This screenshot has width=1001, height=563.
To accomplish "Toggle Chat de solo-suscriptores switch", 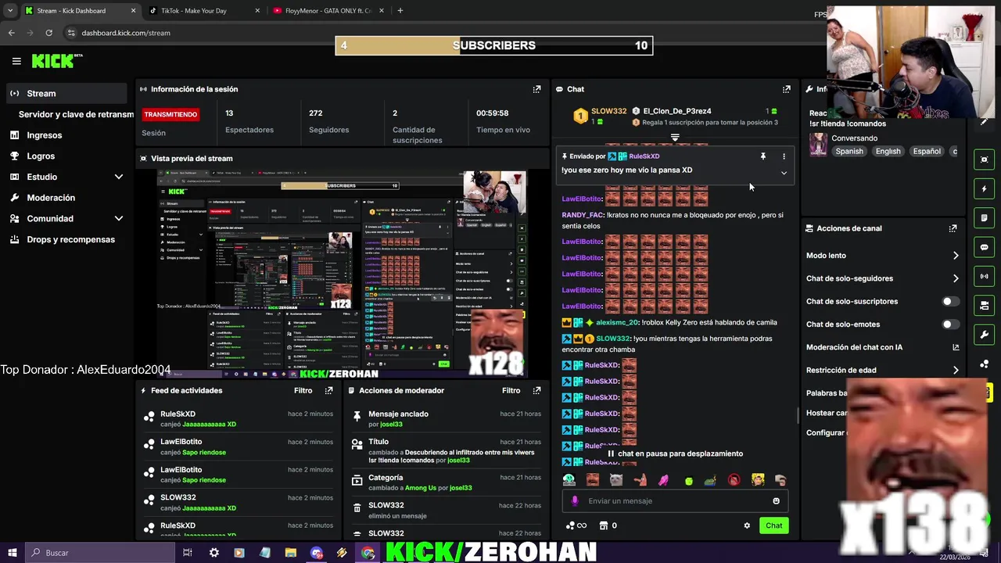I will (x=950, y=301).
